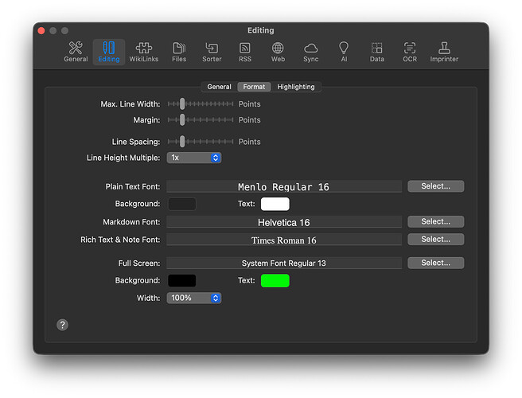Open the Line Height Multiple dropdown
Viewport: 522px width, 398px height.
click(194, 158)
